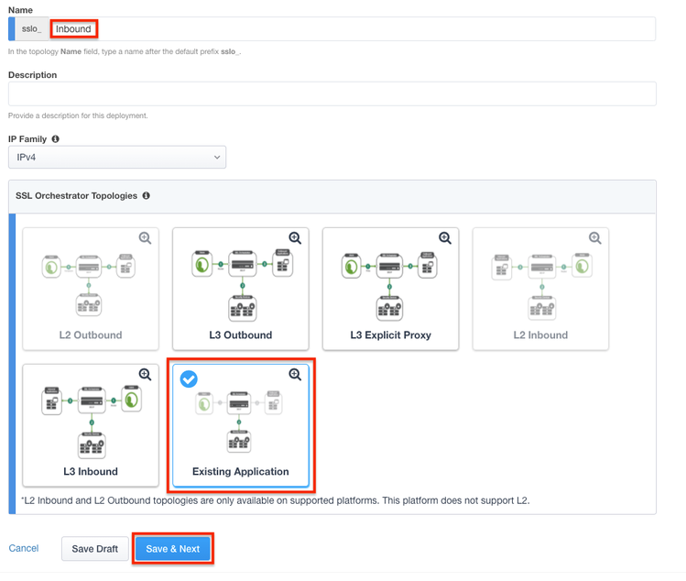The width and height of the screenshot is (686, 581).
Task: Focus the topology Name input field
Action: 366,28
